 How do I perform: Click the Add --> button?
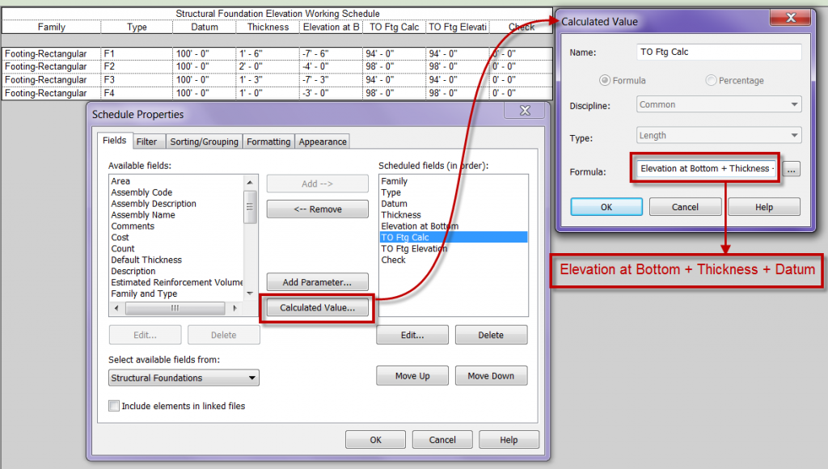317,184
